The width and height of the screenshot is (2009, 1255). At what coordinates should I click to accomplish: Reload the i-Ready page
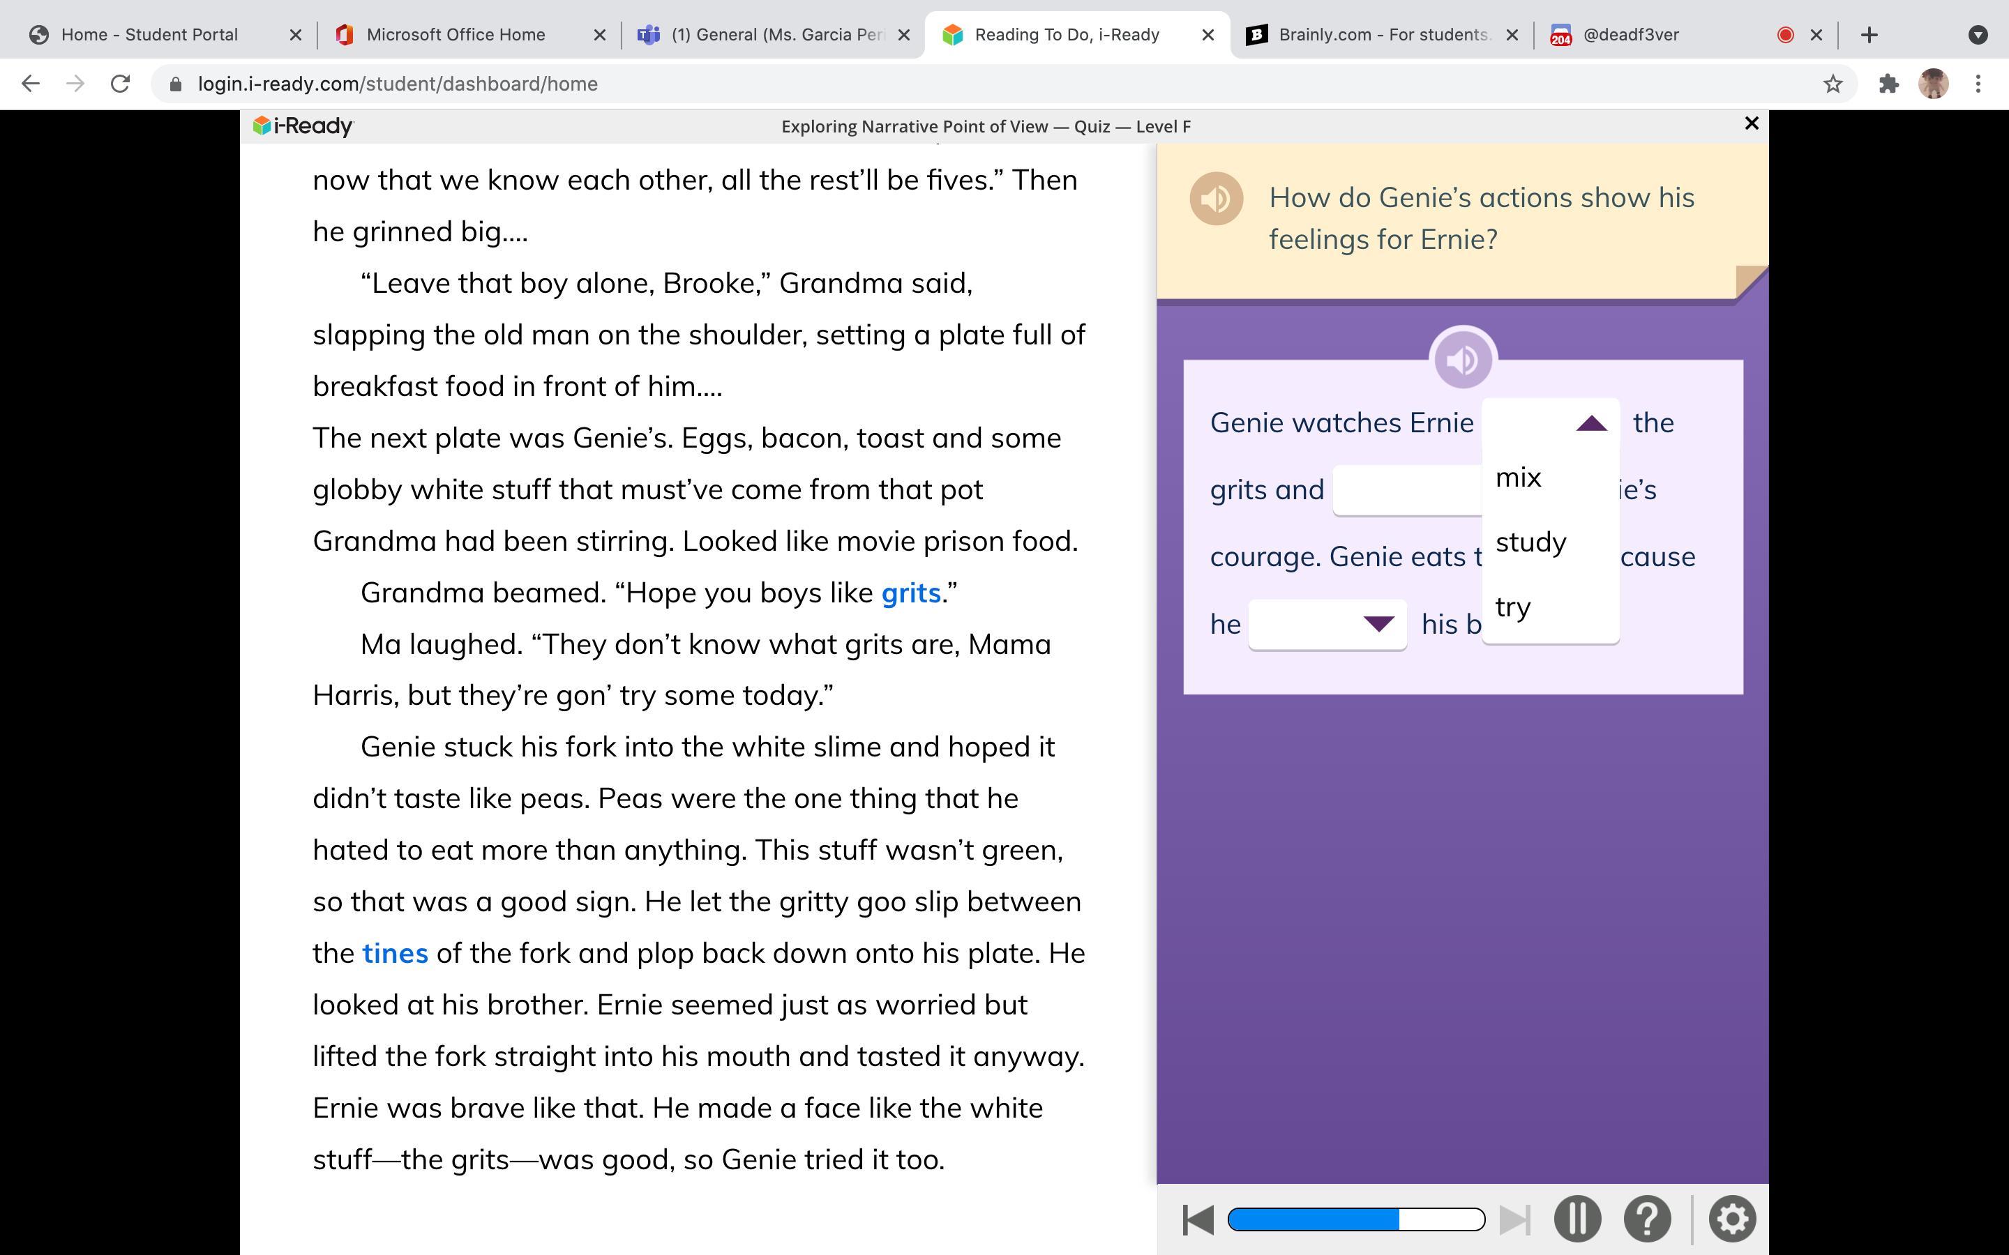[121, 84]
